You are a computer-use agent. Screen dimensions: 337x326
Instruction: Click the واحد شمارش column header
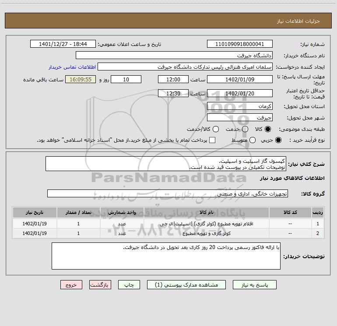[122, 212]
